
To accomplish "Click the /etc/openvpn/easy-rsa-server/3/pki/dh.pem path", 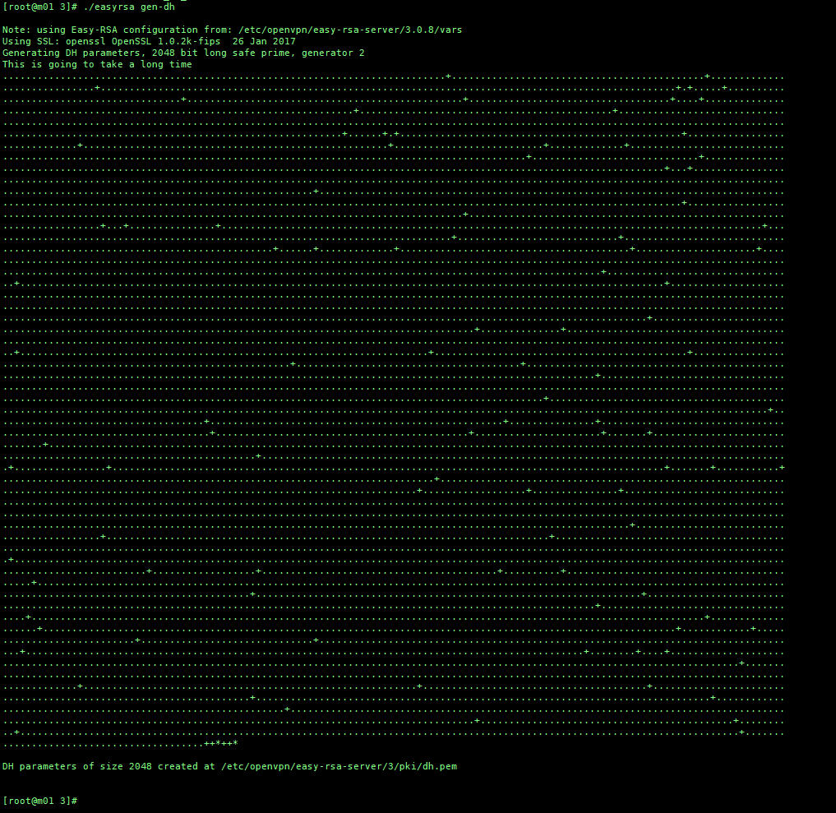I will pos(339,766).
